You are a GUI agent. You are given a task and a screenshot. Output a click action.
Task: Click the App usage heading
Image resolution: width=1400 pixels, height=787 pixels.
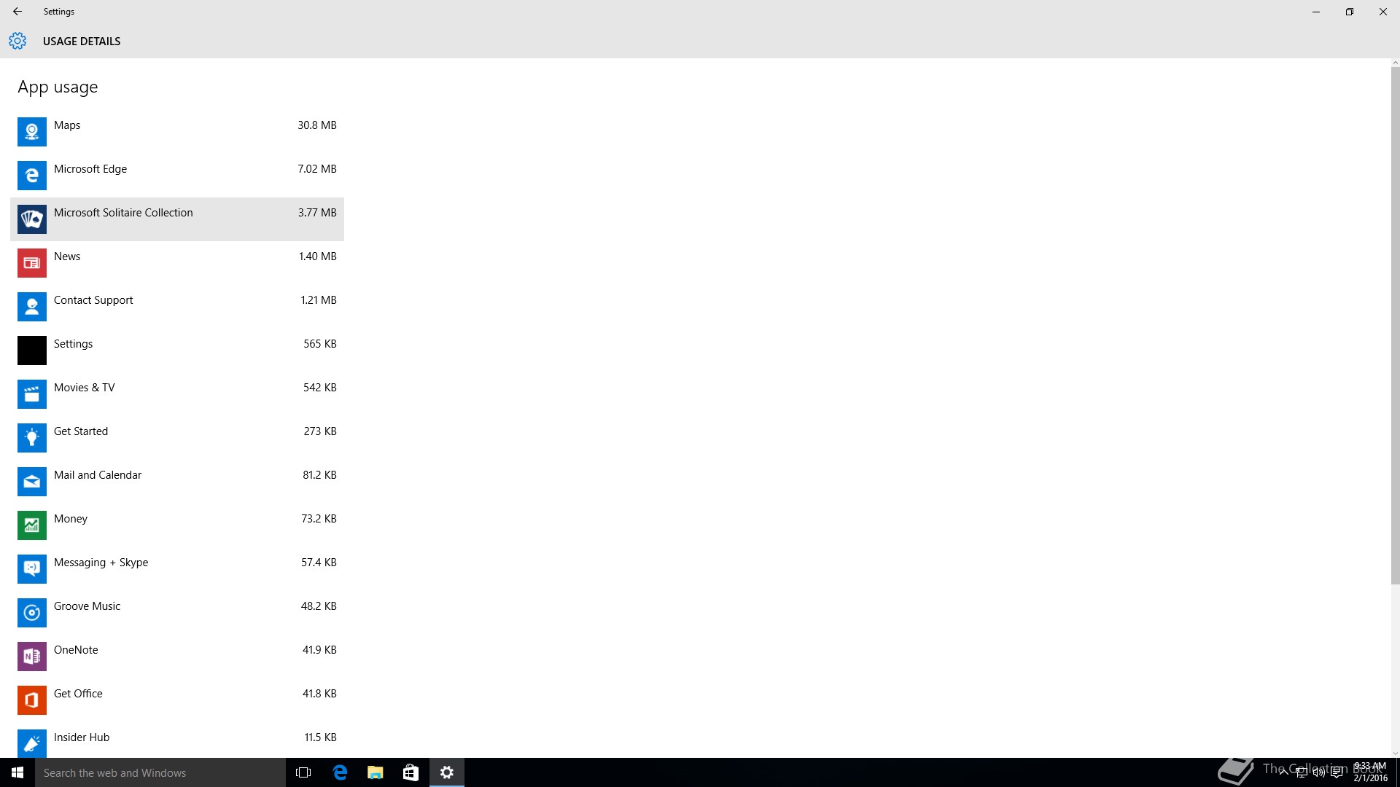click(58, 87)
